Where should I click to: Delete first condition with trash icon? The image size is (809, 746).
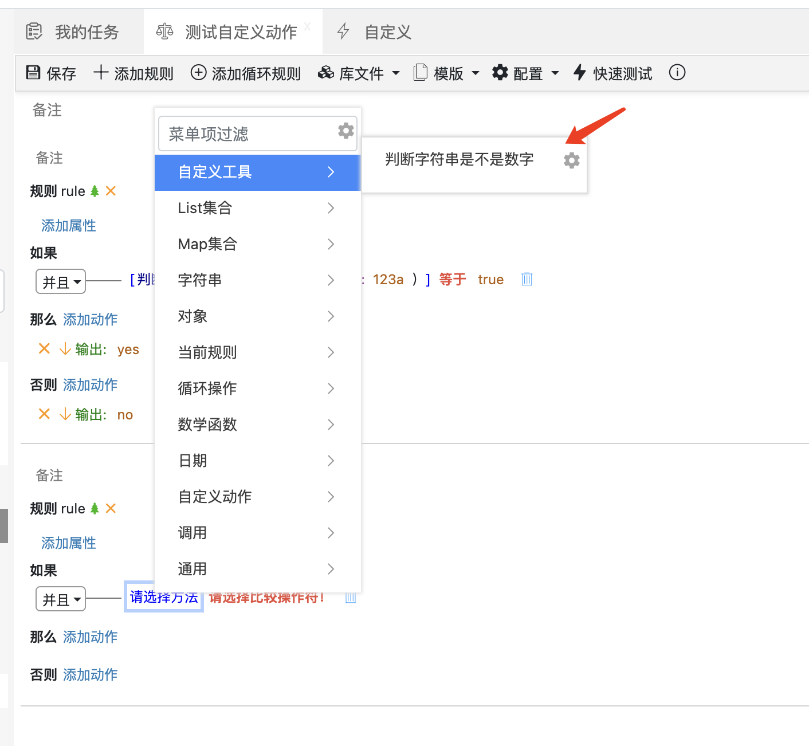527,279
